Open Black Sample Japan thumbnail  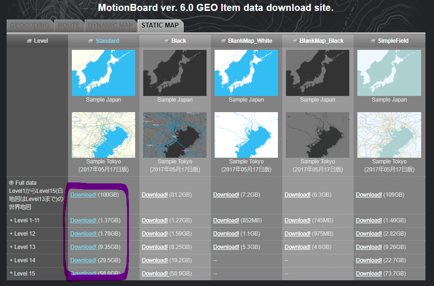point(175,73)
